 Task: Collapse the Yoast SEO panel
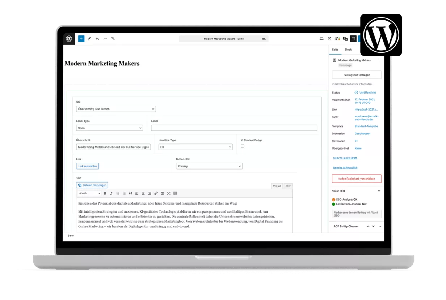click(379, 191)
